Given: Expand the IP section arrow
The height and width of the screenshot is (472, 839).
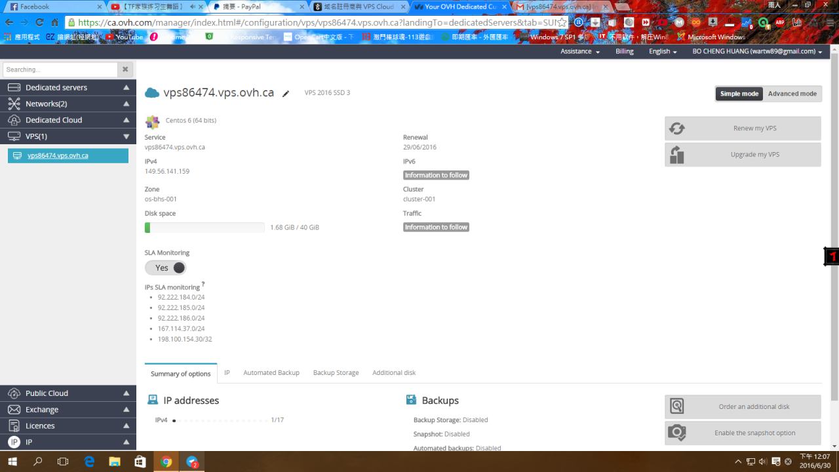Looking at the screenshot, I should [x=127, y=442].
